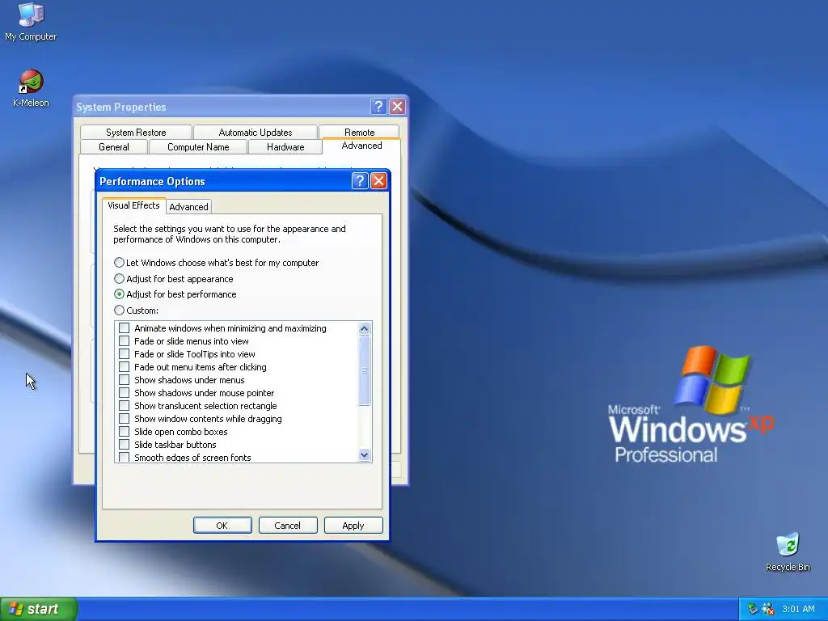Enable Animate windows when minimizing and maximizing
Screen dimensions: 828x621
click(x=124, y=328)
